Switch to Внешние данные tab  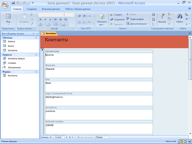pos(51,9)
